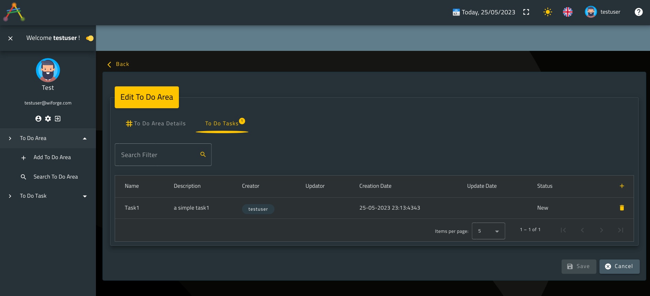Click testuser name in top bar
The image size is (650, 296).
pyautogui.click(x=610, y=12)
